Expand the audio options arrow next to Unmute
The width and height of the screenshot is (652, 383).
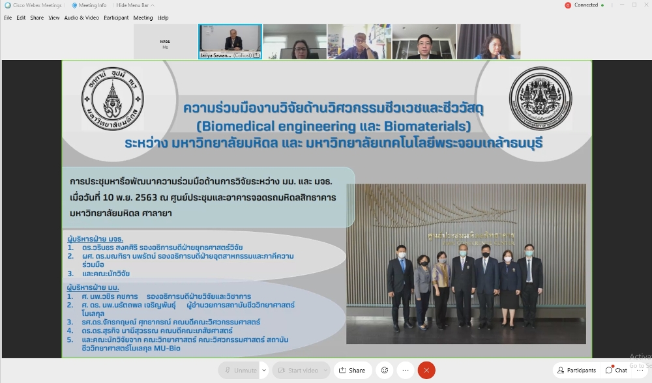click(264, 370)
